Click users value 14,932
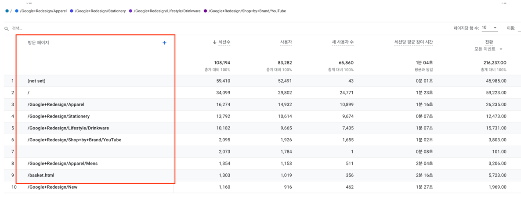 pyautogui.click(x=286, y=104)
